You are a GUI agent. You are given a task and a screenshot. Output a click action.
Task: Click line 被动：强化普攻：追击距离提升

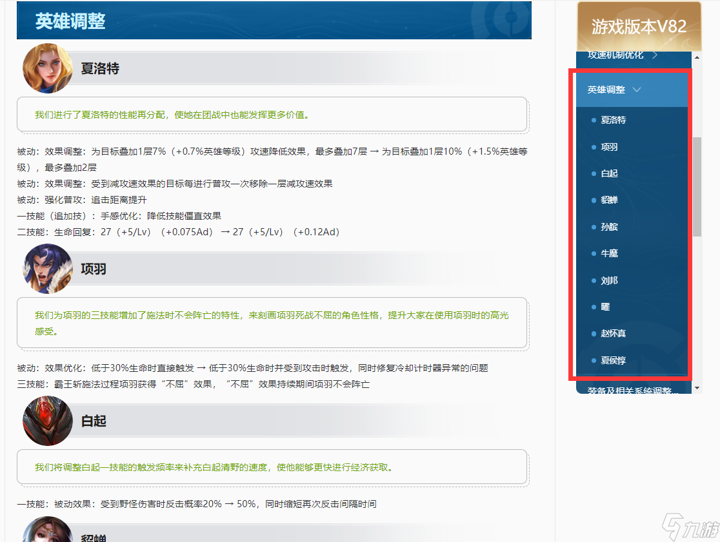[82, 200]
